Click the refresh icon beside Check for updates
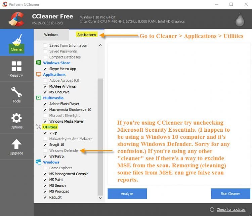252x216 pixels. pyautogui.click(x=212, y=209)
